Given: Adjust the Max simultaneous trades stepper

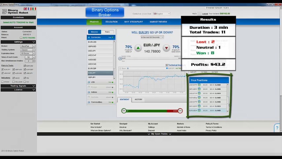Looking at the screenshot, I should (x=34, y=61).
